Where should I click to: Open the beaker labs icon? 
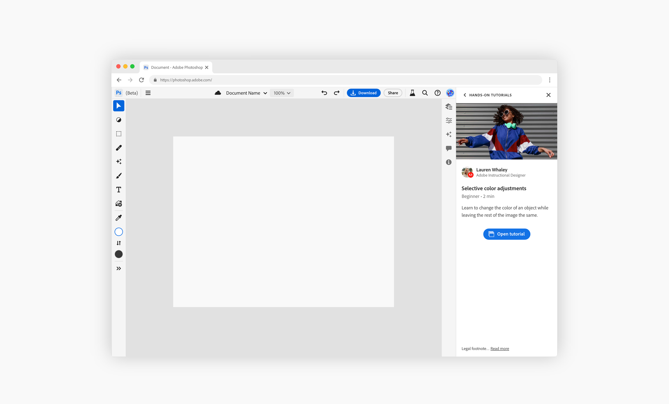click(x=412, y=93)
